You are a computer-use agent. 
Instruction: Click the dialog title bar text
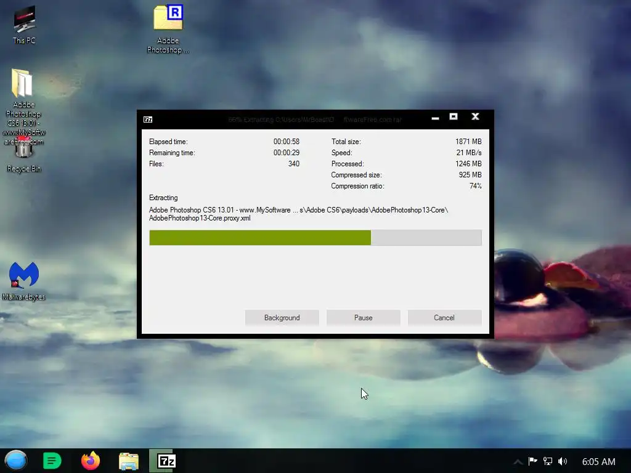click(x=315, y=119)
